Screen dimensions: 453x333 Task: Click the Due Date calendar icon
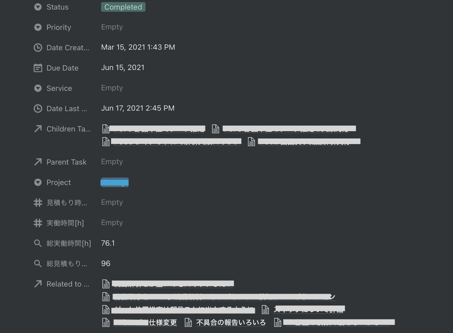(x=38, y=68)
